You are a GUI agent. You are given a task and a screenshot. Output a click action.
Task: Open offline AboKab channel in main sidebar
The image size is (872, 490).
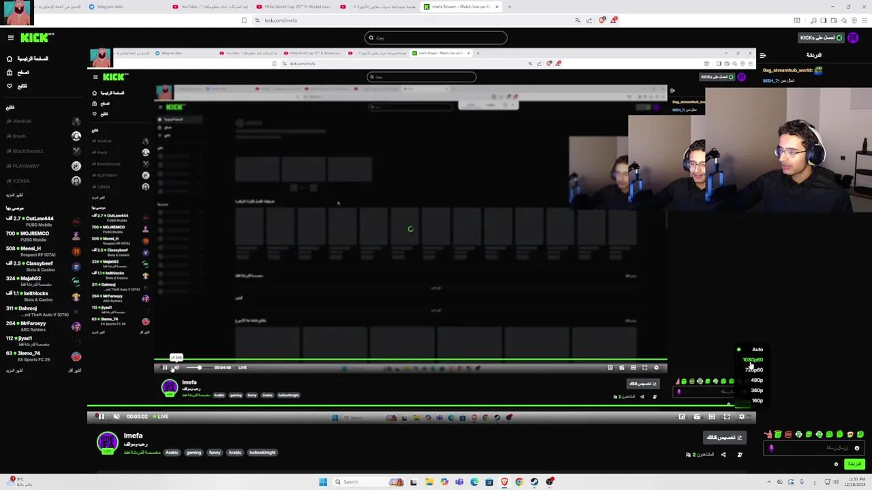[x=43, y=121]
